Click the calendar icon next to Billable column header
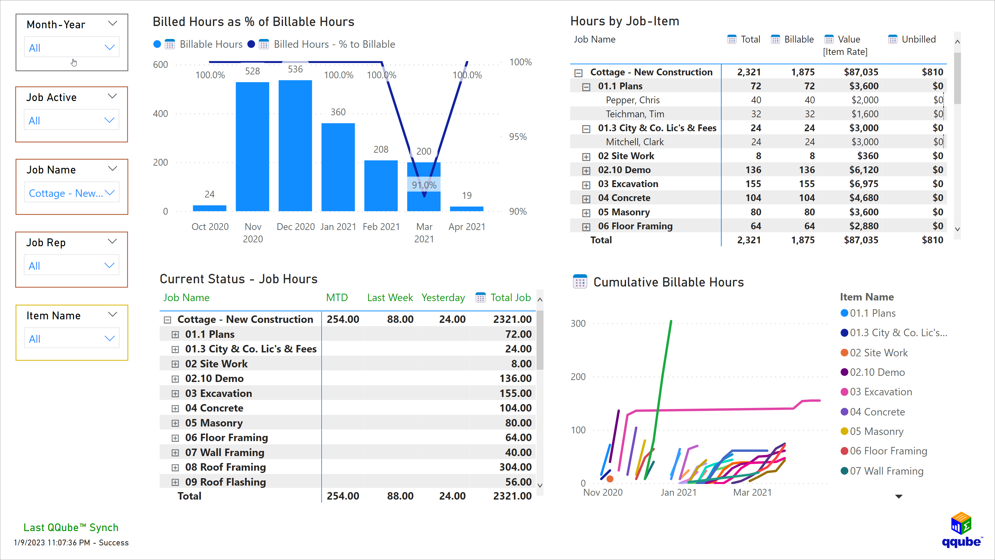 (776, 39)
